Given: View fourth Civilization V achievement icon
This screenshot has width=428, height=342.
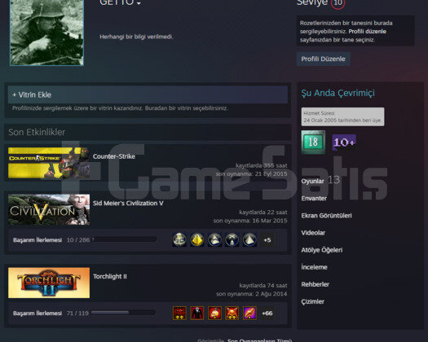Looking at the screenshot, I should pyautogui.click(x=232, y=239).
